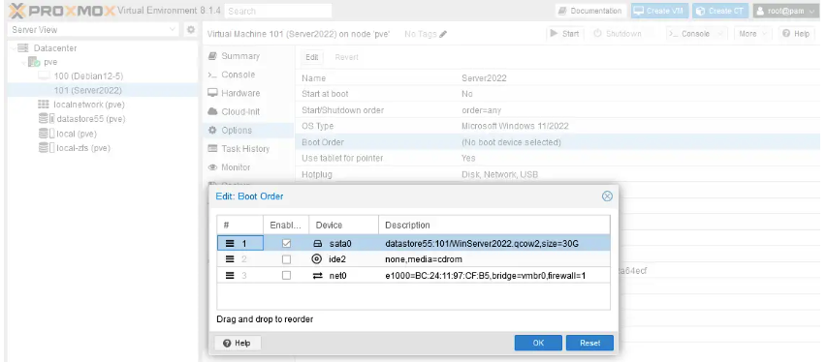Select the Hotplug option row
The width and height of the screenshot is (827, 362).
[558, 174]
